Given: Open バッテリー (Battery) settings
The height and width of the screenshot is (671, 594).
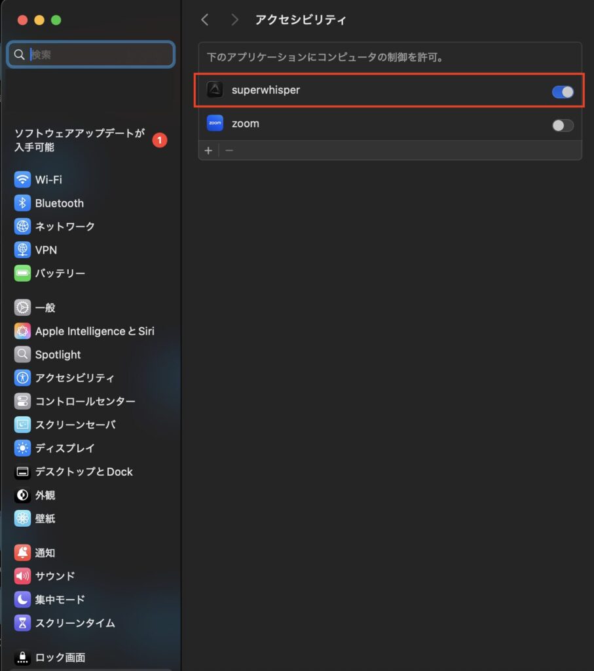Looking at the screenshot, I should click(x=52, y=273).
